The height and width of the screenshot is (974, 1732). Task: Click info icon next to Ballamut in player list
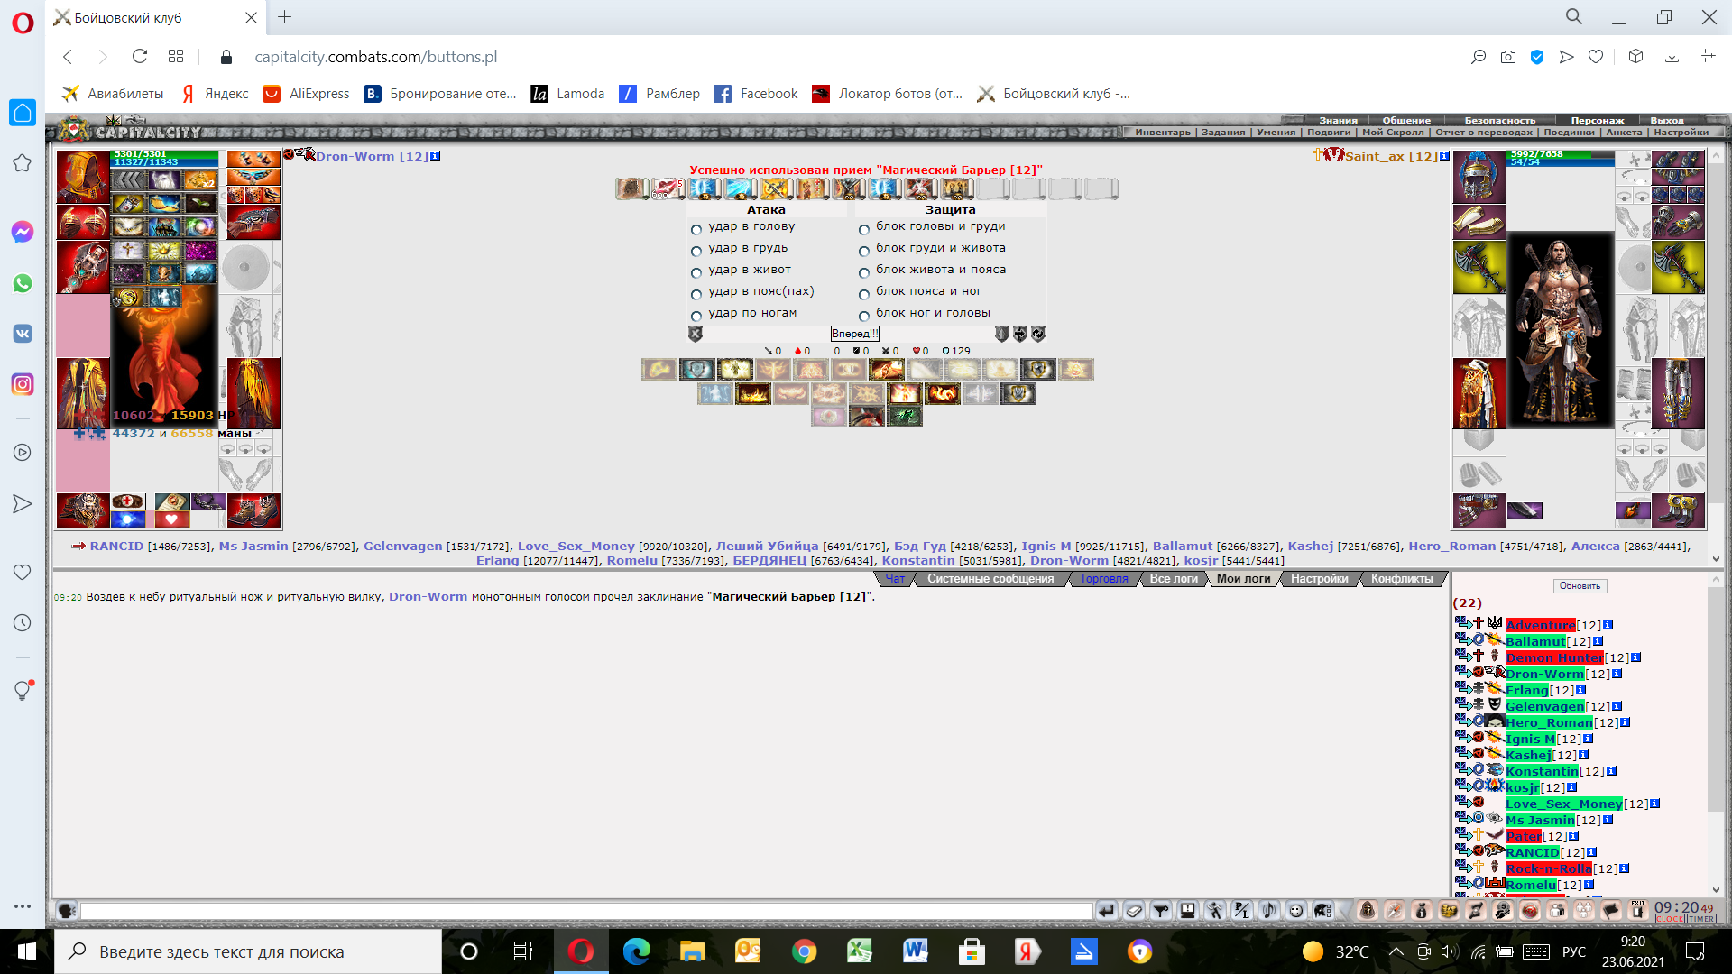1598,641
